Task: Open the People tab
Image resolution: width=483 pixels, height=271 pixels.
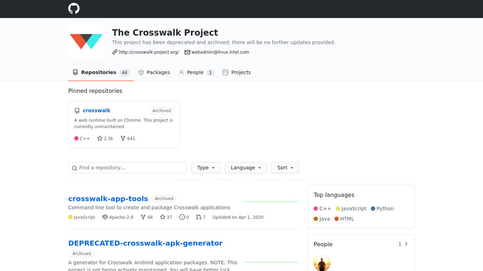Action: (195, 72)
